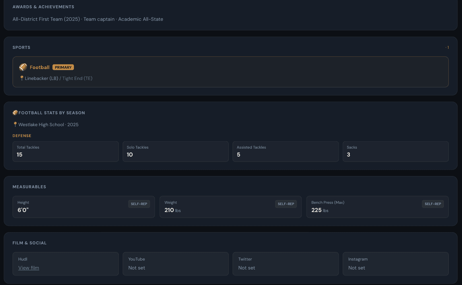Click the SELF-REP badge on Bench Press card
462x285 pixels.
[x=433, y=204]
